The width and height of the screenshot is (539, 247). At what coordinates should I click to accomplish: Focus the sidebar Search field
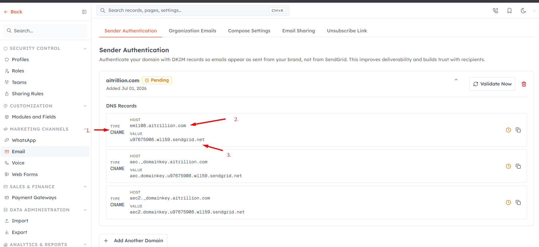[45, 31]
